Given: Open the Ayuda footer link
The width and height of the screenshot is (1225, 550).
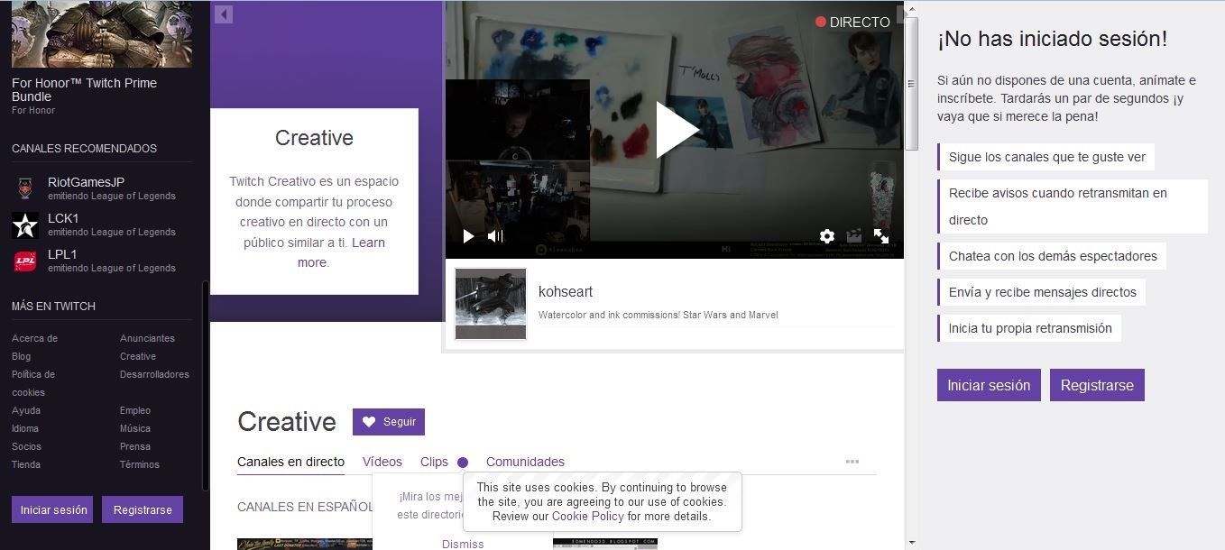Looking at the screenshot, I should coord(26,410).
